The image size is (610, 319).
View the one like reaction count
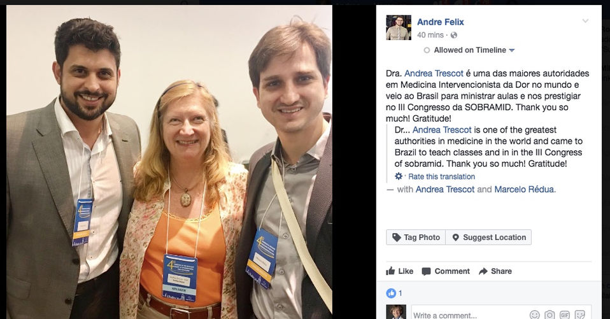coord(394,293)
